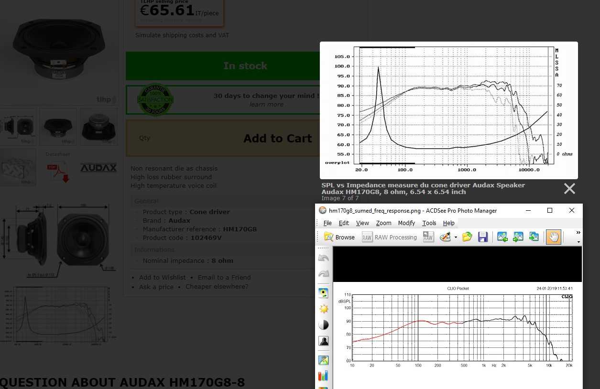This screenshot has height=389, width=600.
Task: Select the wireframe sketch thumbnail
Action: click(x=18, y=167)
